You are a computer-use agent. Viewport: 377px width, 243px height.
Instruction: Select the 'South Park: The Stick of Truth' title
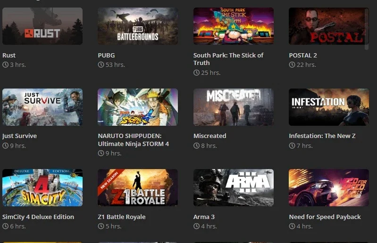(228, 59)
